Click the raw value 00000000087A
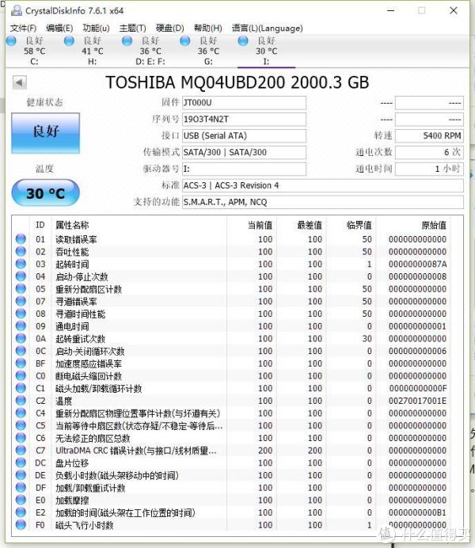The width and height of the screenshot is (475, 548). pos(417,264)
